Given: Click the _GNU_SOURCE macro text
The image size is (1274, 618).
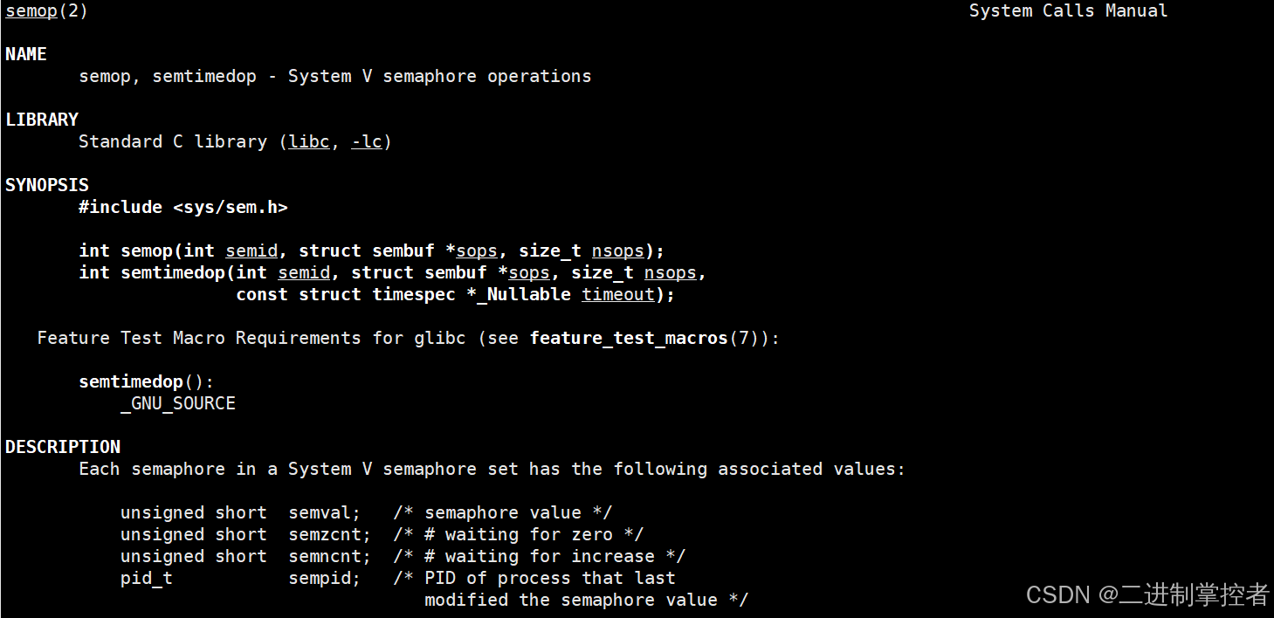Looking at the screenshot, I should (178, 403).
